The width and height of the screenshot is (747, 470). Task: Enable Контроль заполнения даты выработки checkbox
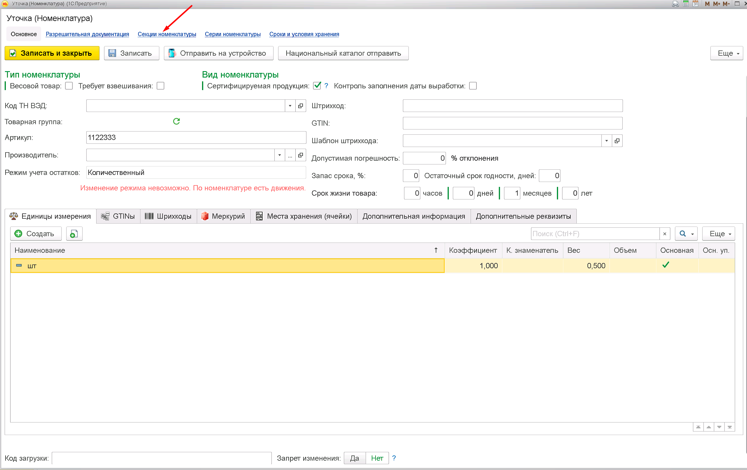point(473,86)
